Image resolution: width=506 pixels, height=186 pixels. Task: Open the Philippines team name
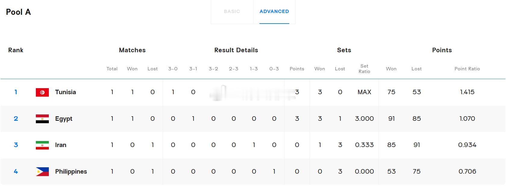71,172
